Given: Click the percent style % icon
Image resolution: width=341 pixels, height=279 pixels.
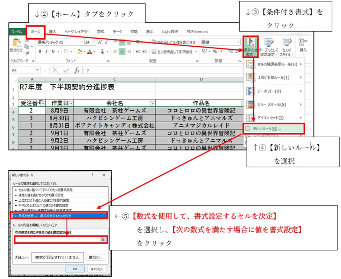Looking at the screenshot, I should pyautogui.click(x=215, y=52).
